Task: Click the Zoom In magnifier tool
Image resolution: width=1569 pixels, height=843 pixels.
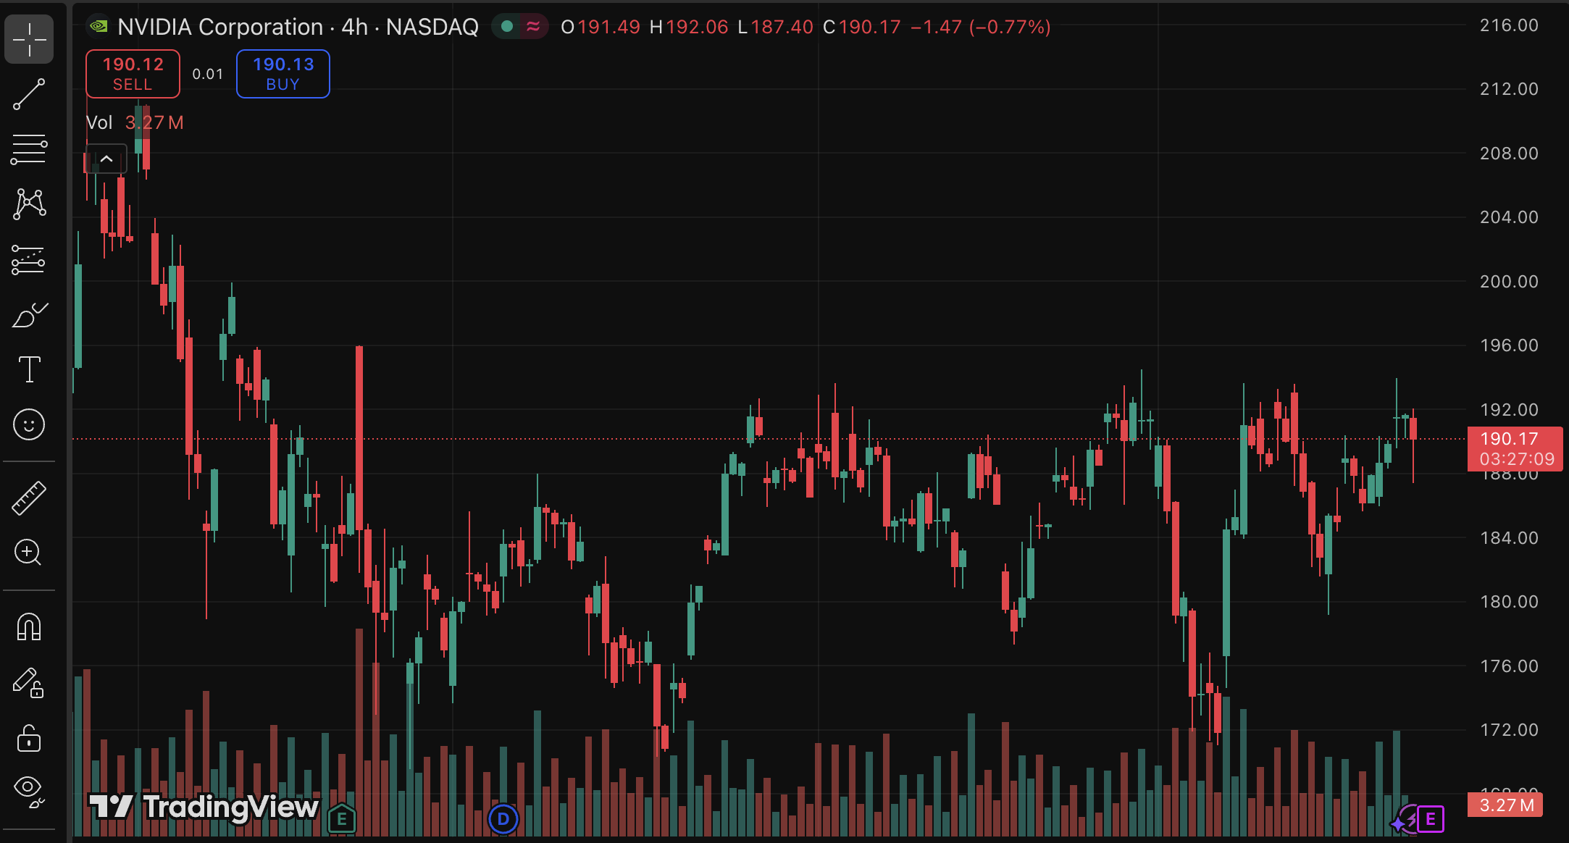Action: [29, 553]
